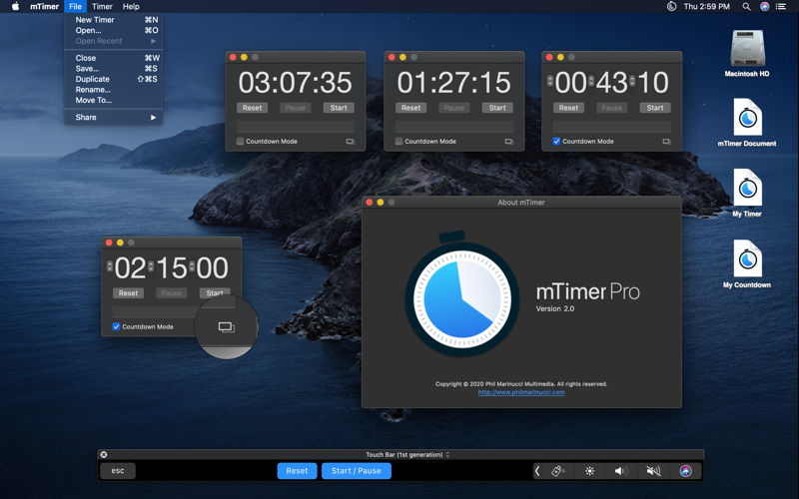Screen dimensions: 799x499
Task: Click the Siri icon in the menu bar
Action: (764, 7)
